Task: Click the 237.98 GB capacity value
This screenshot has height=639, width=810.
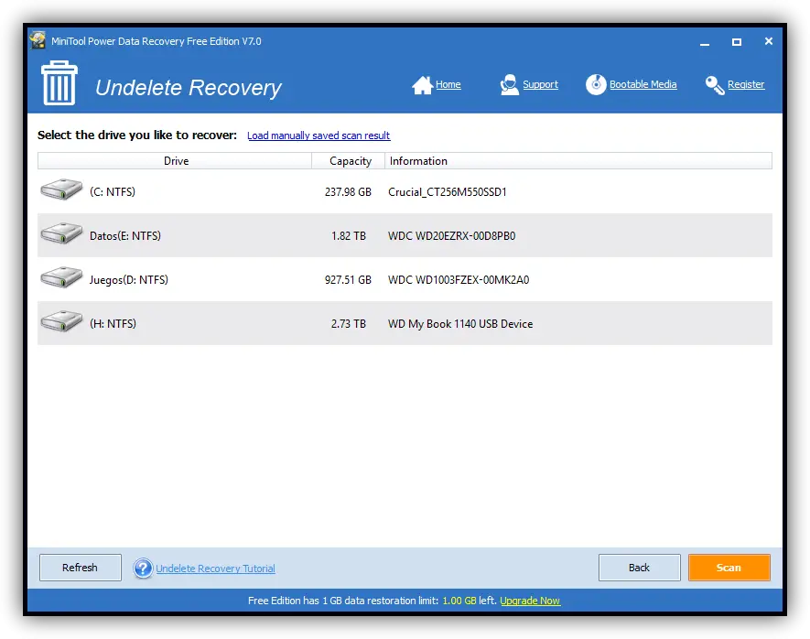Action: [348, 191]
